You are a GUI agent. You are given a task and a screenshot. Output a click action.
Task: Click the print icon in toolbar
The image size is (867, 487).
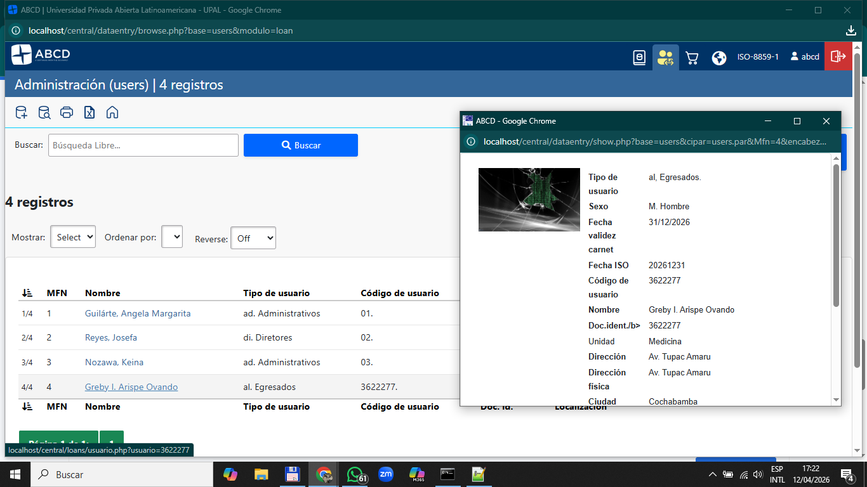67,113
